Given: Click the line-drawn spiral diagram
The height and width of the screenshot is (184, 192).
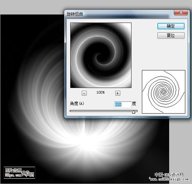Looking at the screenshot, I should [163, 92].
